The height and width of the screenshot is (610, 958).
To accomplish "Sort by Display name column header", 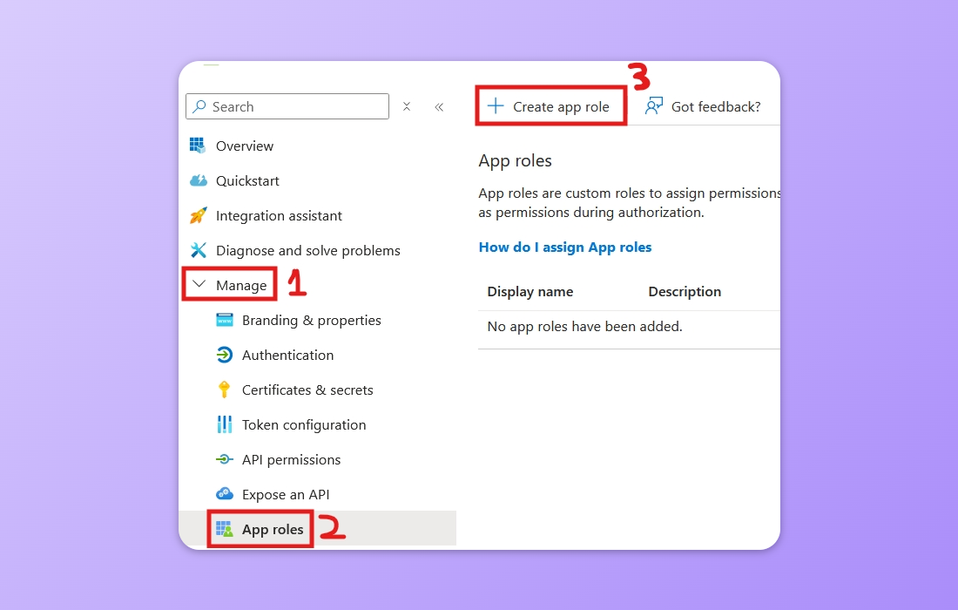I will [530, 292].
